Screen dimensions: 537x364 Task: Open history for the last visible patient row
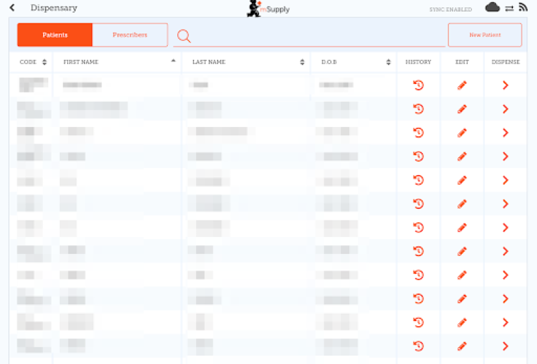pos(418,346)
